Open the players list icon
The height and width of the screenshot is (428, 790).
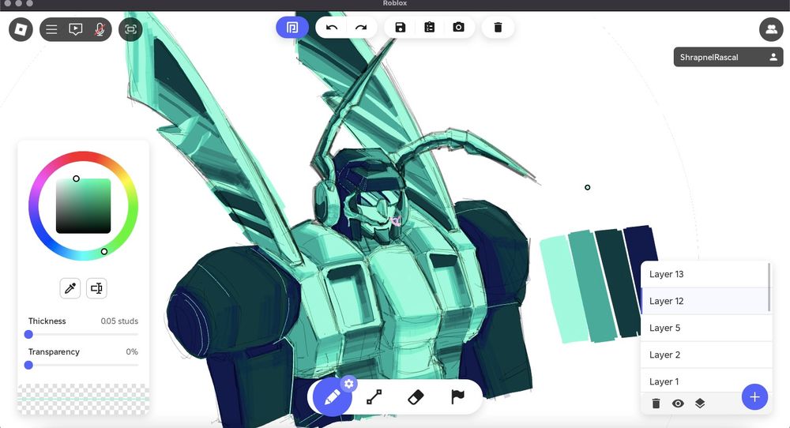click(771, 29)
